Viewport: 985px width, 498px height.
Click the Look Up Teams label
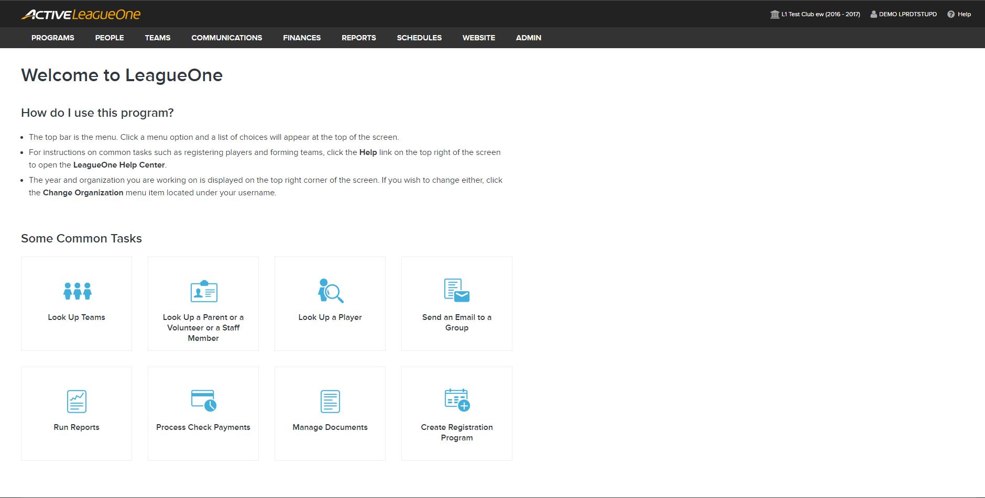(x=76, y=317)
